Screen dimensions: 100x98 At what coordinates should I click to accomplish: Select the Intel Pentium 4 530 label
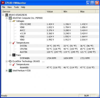[21, 71]
